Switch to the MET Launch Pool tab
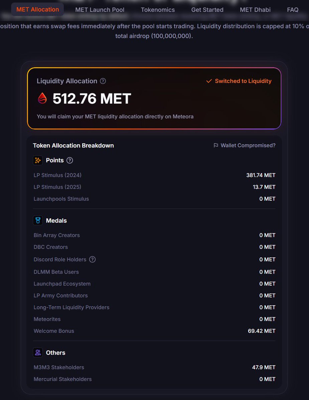Viewport: 309px width, 400px height. [x=100, y=10]
